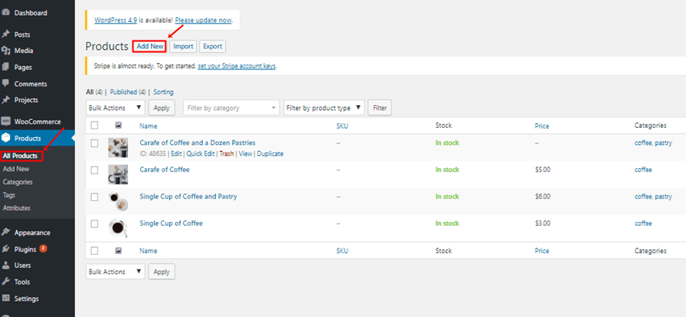Click the Dashboard icon in the sidebar

point(5,12)
